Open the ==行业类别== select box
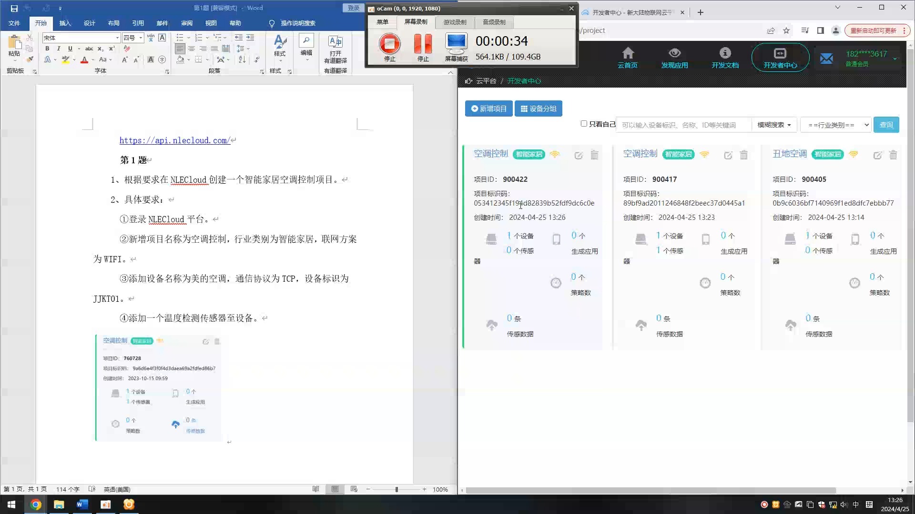The image size is (915, 514). (x=836, y=125)
